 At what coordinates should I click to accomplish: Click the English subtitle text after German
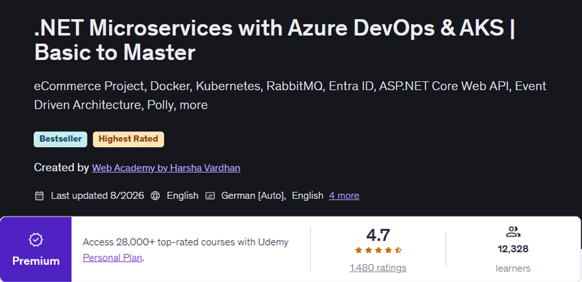coord(308,195)
